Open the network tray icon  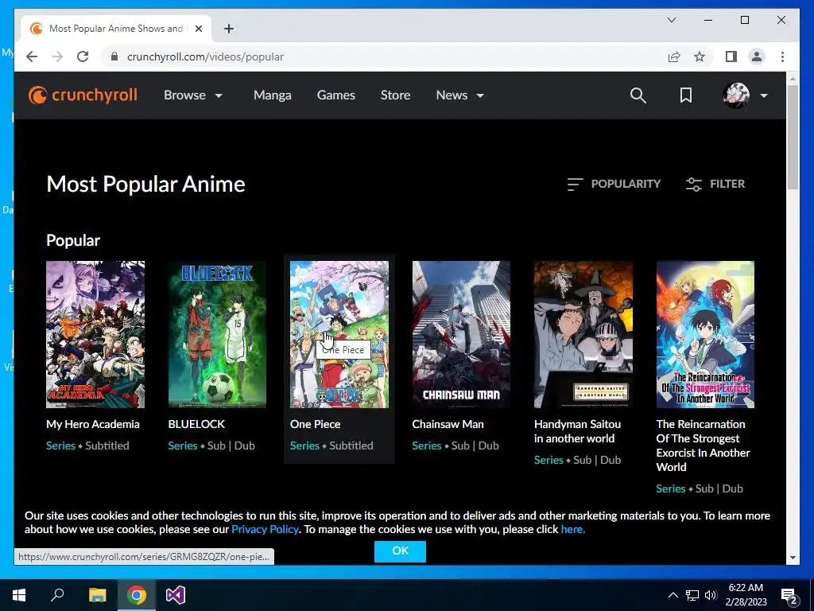[692, 595]
